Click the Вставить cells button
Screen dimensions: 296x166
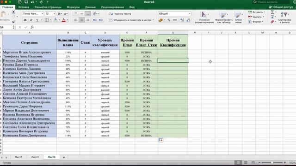(257, 12)
